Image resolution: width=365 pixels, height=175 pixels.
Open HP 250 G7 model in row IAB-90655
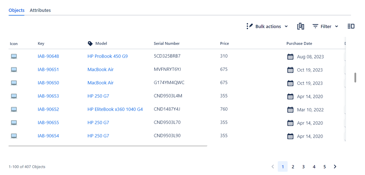pyautogui.click(x=98, y=123)
